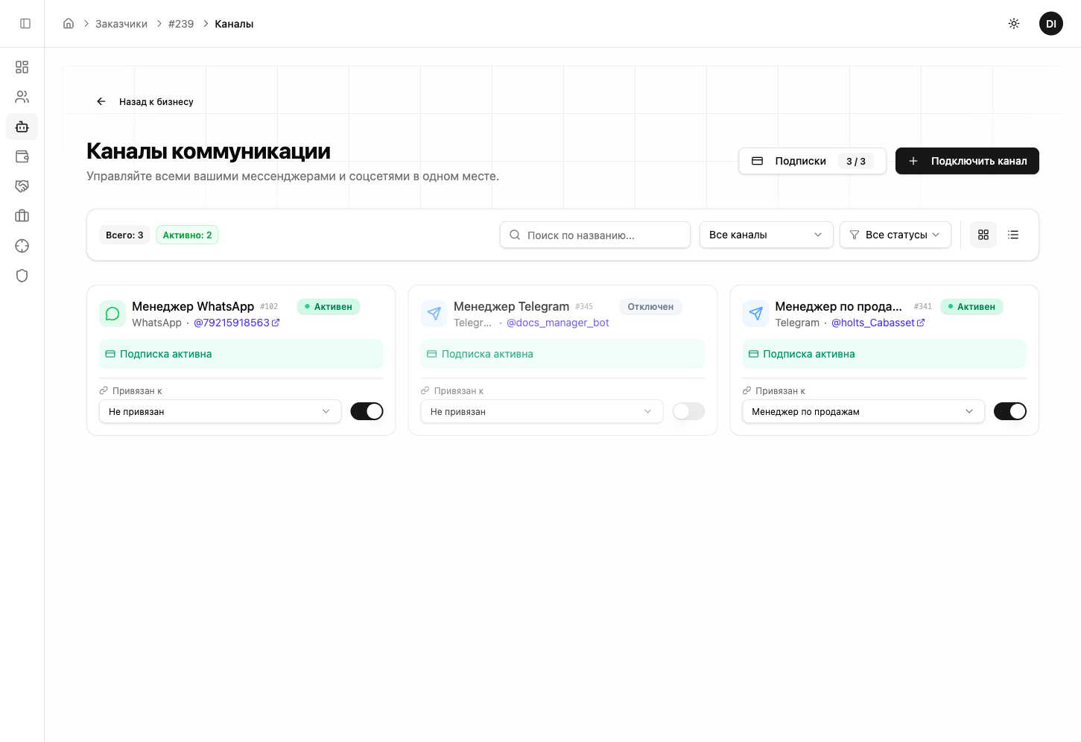This screenshot has height=742, width=1081.
Task: Open WhatsApp card's Не привязан dropdown
Action: 220,411
